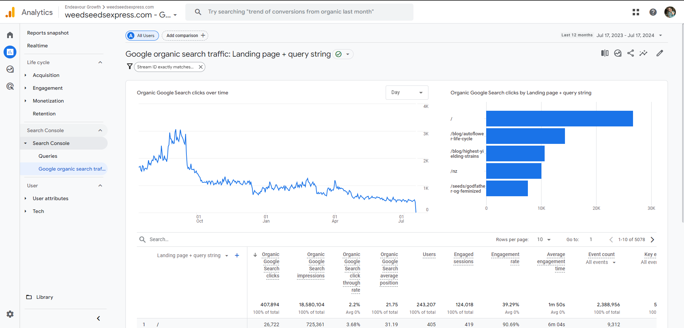Collapse the Search Console section
The width and height of the screenshot is (684, 328).
100,130
